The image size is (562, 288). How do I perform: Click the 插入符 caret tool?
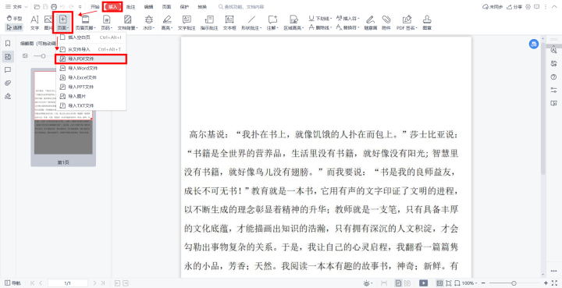pos(348,18)
